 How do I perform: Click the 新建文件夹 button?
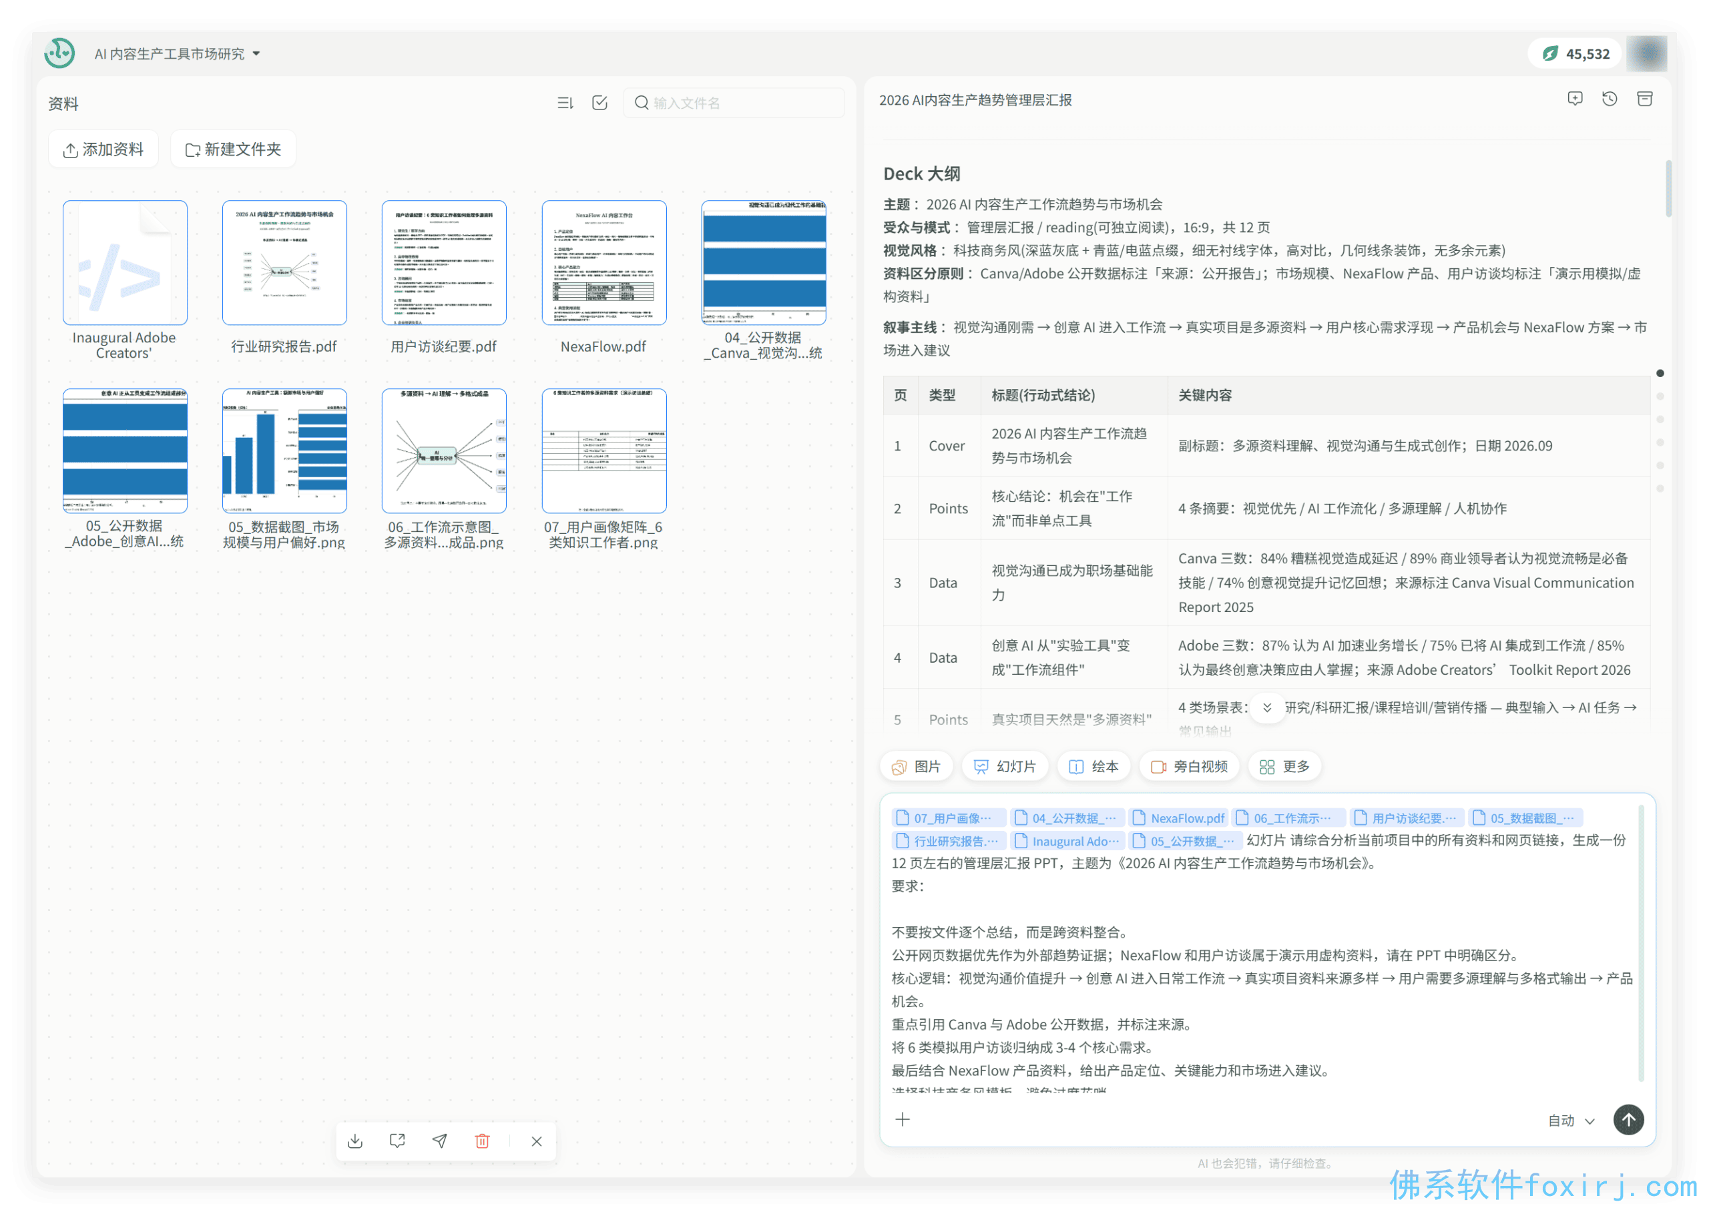click(233, 149)
